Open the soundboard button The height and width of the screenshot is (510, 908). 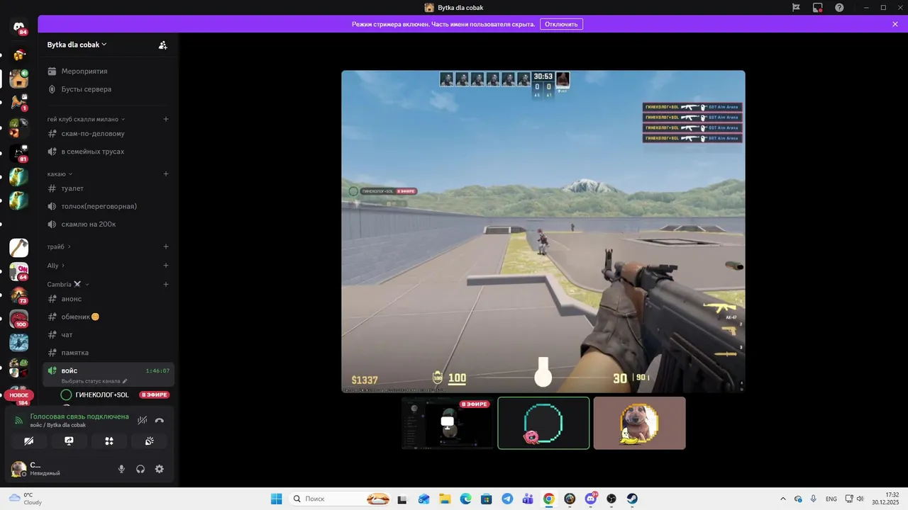[x=149, y=441]
